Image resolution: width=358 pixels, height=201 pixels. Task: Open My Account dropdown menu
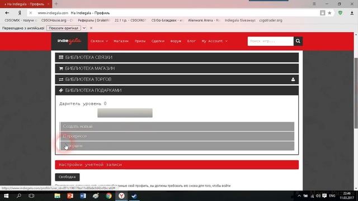click(x=214, y=41)
